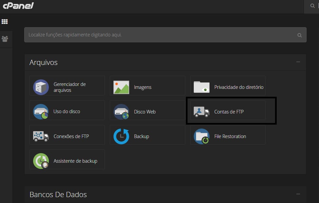
Task: Open the grid home icon in sidebar
Action: click(5, 22)
